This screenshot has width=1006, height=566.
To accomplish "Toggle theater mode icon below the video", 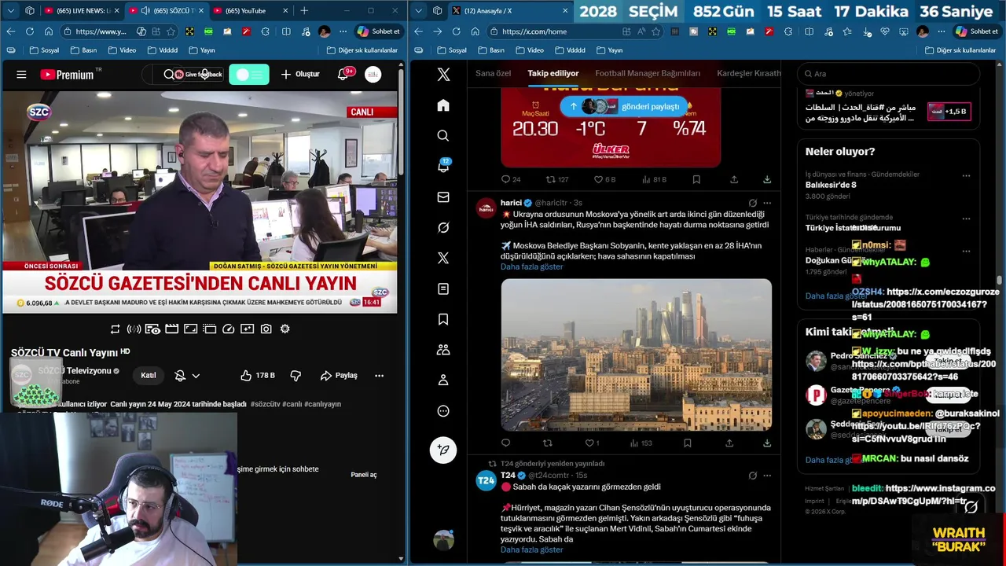I will pyautogui.click(x=190, y=329).
